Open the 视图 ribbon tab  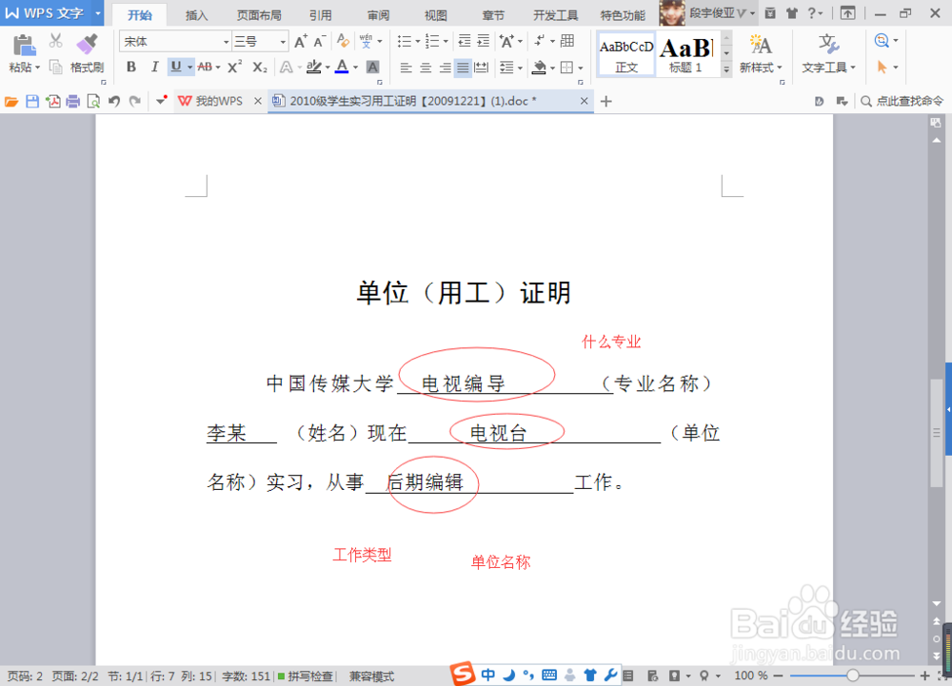[435, 15]
